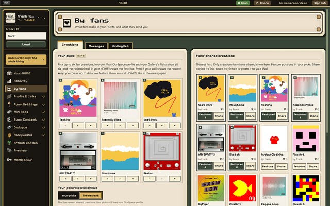Screen dimensions: 330x206
Task: Open Mini Apps section
Action: click(26, 112)
